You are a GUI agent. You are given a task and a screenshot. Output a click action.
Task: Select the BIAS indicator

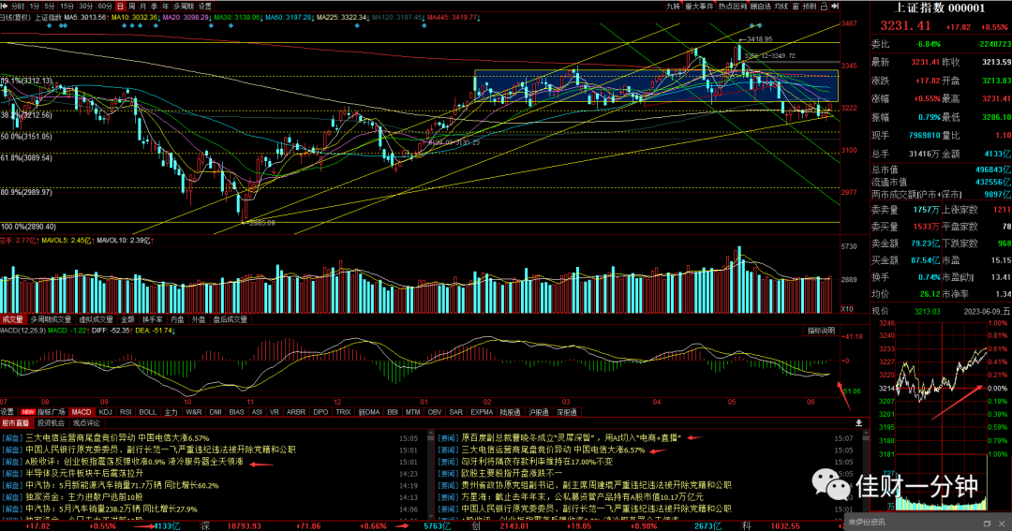pyautogui.click(x=236, y=412)
